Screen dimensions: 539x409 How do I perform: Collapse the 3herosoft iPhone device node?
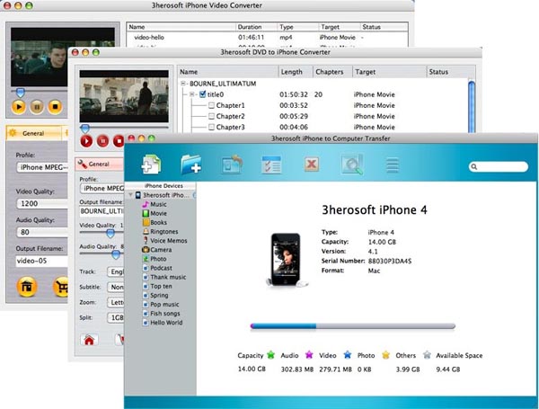click(x=130, y=195)
